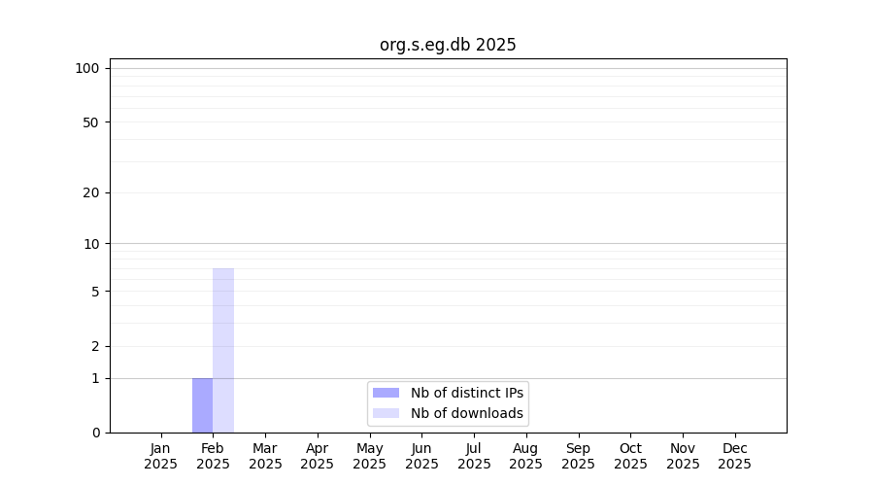874x486 pixels.
Task: Select the Sep 2025 axis label
Action: point(578,456)
